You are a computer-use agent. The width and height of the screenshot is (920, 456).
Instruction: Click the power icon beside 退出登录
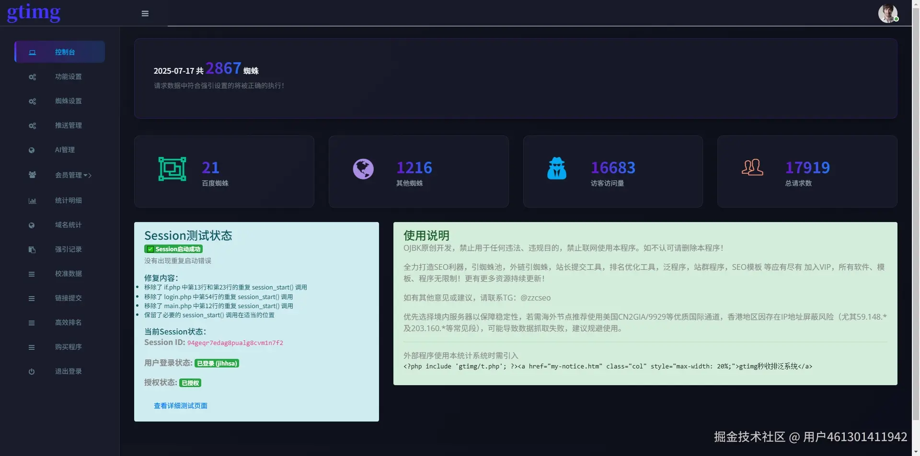[32, 371]
